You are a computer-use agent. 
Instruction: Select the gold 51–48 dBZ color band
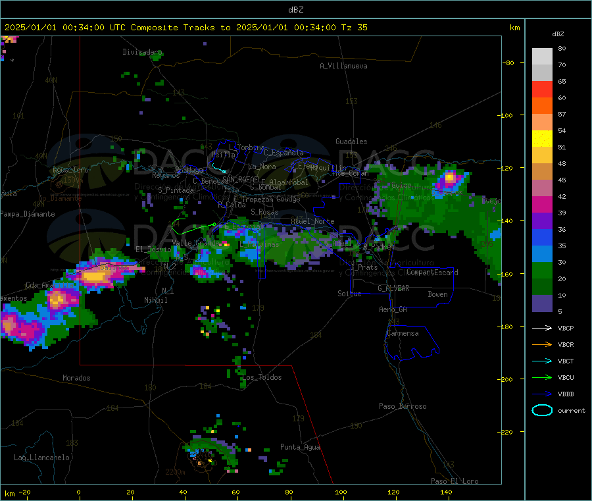tap(542, 155)
